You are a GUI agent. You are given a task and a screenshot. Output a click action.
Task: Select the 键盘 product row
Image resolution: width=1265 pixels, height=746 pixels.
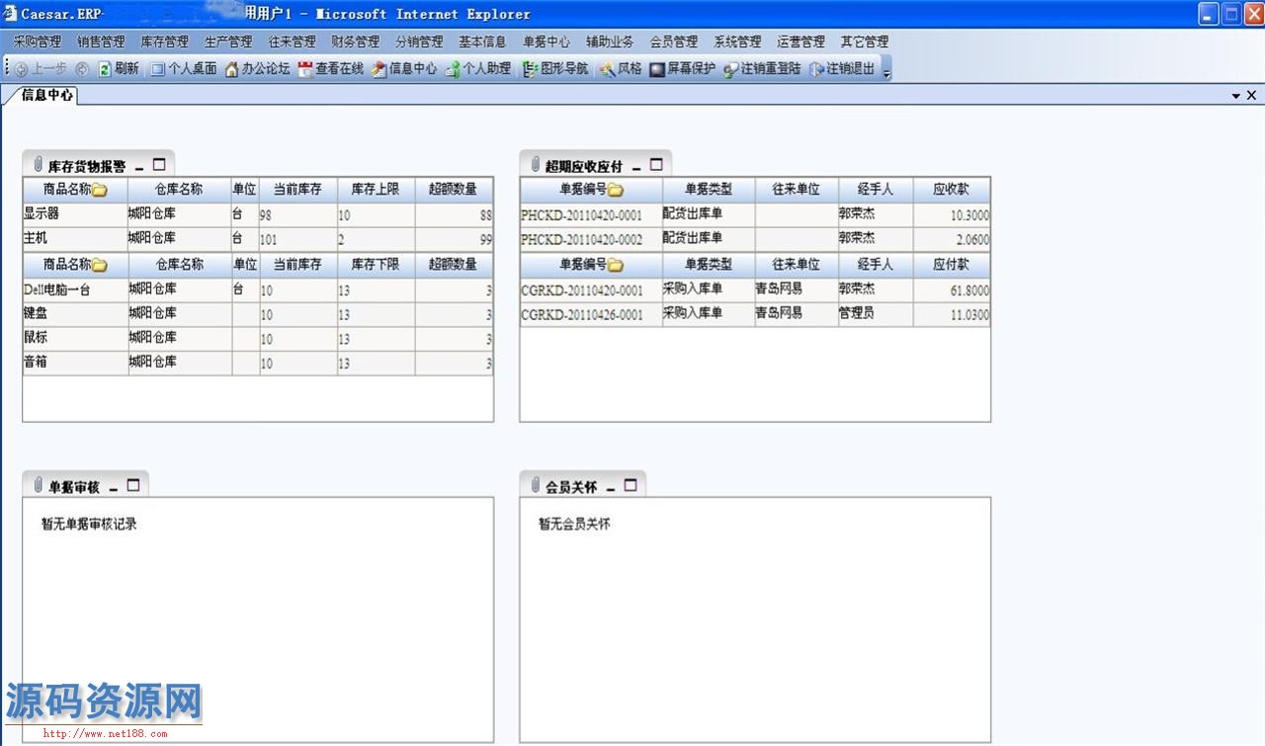tap(258, 314)
